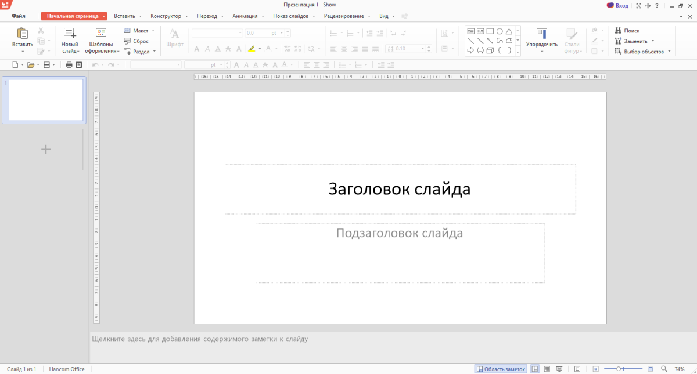
Task: Select the rectangle shape in the shapes gallery
Action: click(490, 31)
